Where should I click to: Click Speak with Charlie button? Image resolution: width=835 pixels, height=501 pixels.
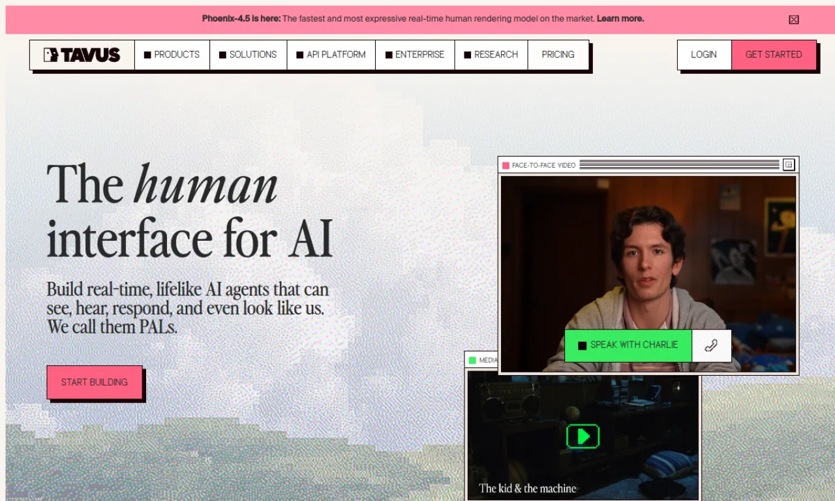click(628, 345)
